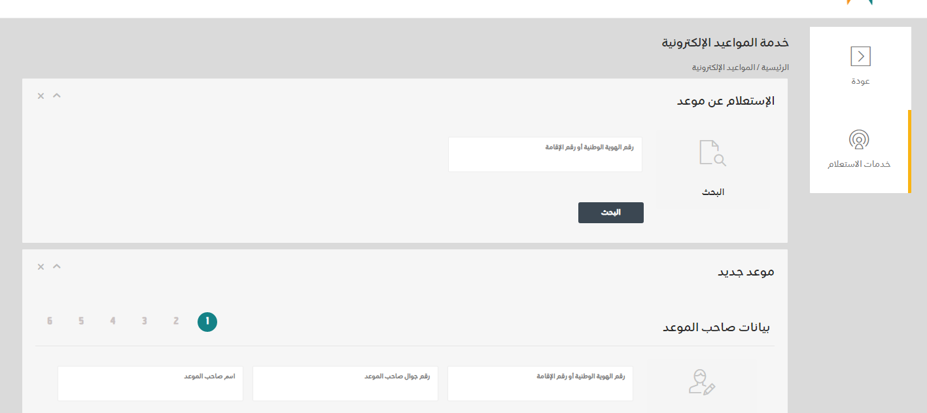
Task: Close the الإستعلام عن موعد panel with X
Action: click(x=41, y=96)
